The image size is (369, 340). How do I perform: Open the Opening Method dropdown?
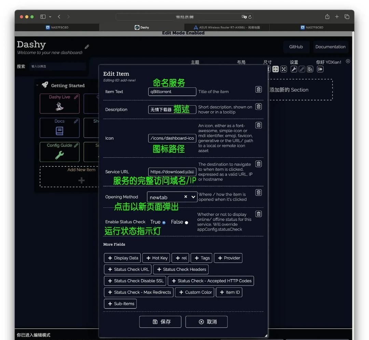coord(193,197)
